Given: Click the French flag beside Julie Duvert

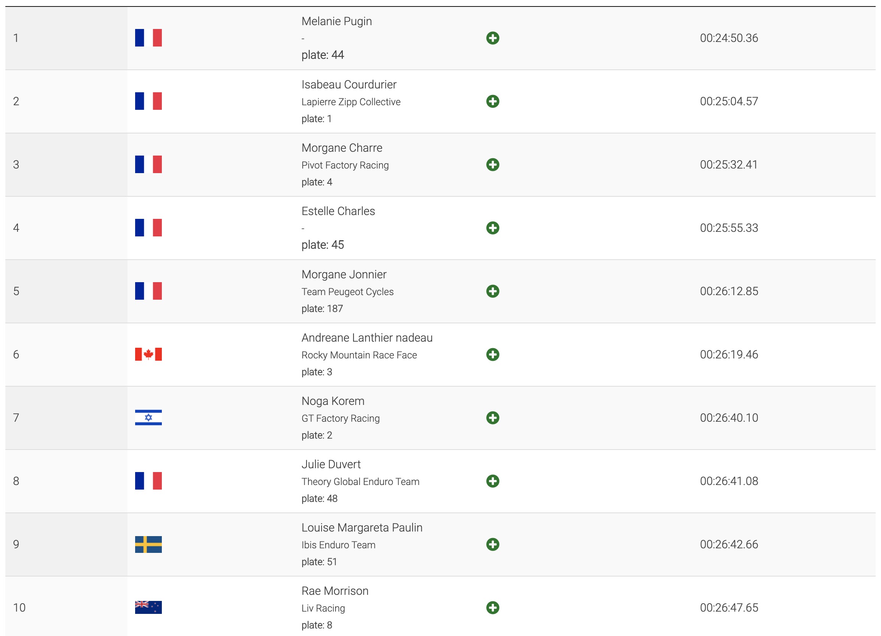Looking at the screenshot, I should click(x=148, y=481).
